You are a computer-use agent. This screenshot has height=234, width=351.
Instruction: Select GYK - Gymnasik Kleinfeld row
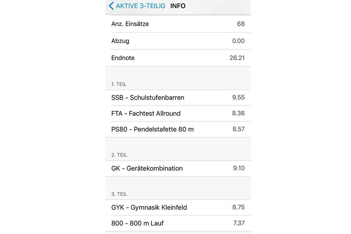click(x=178, y=208)
